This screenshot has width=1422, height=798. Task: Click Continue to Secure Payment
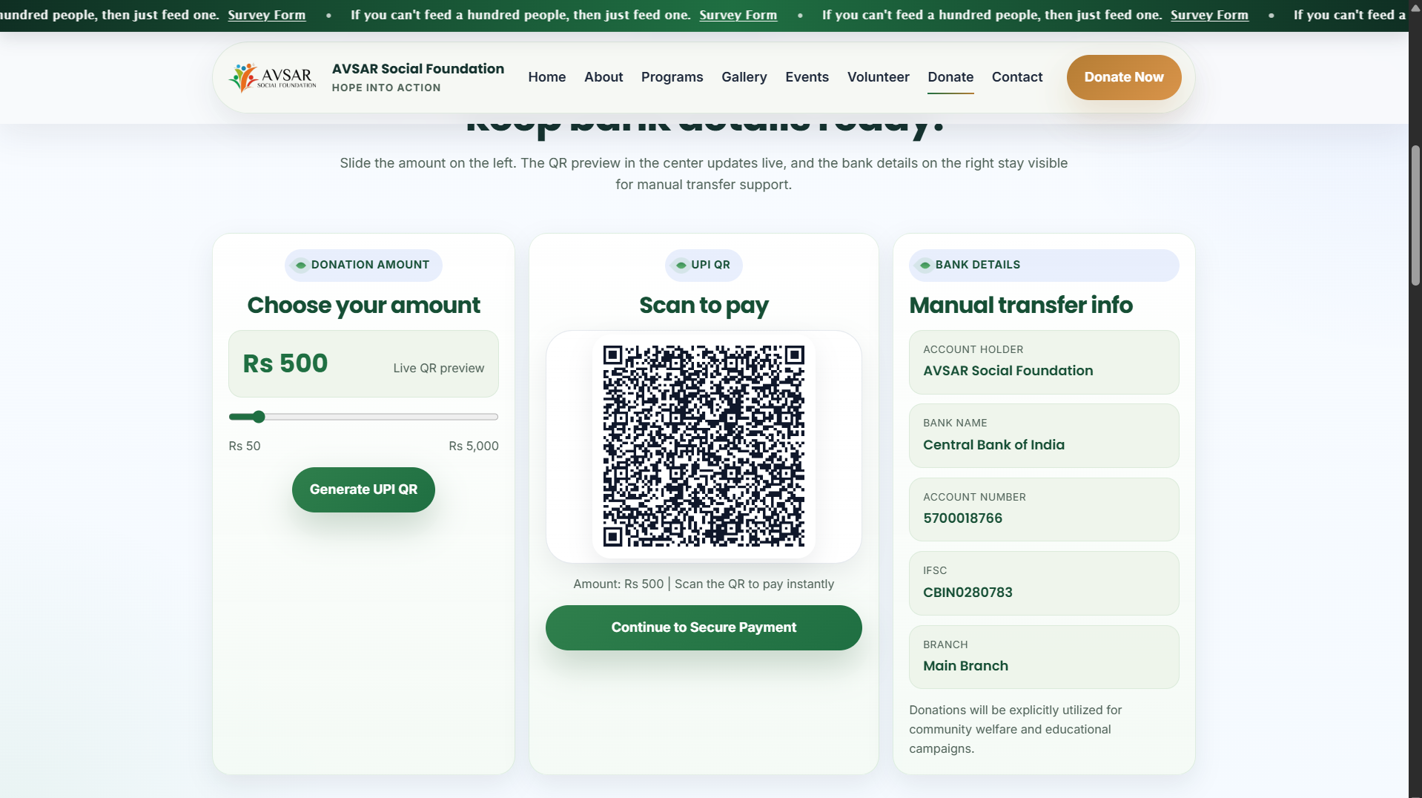coord(704,627)
